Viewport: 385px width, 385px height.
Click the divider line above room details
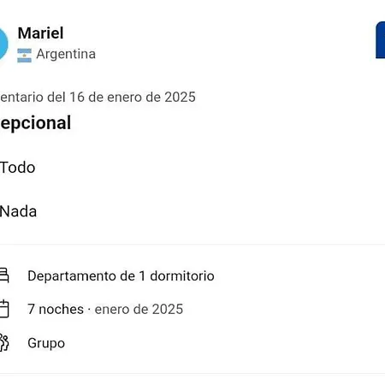point(192,244)
